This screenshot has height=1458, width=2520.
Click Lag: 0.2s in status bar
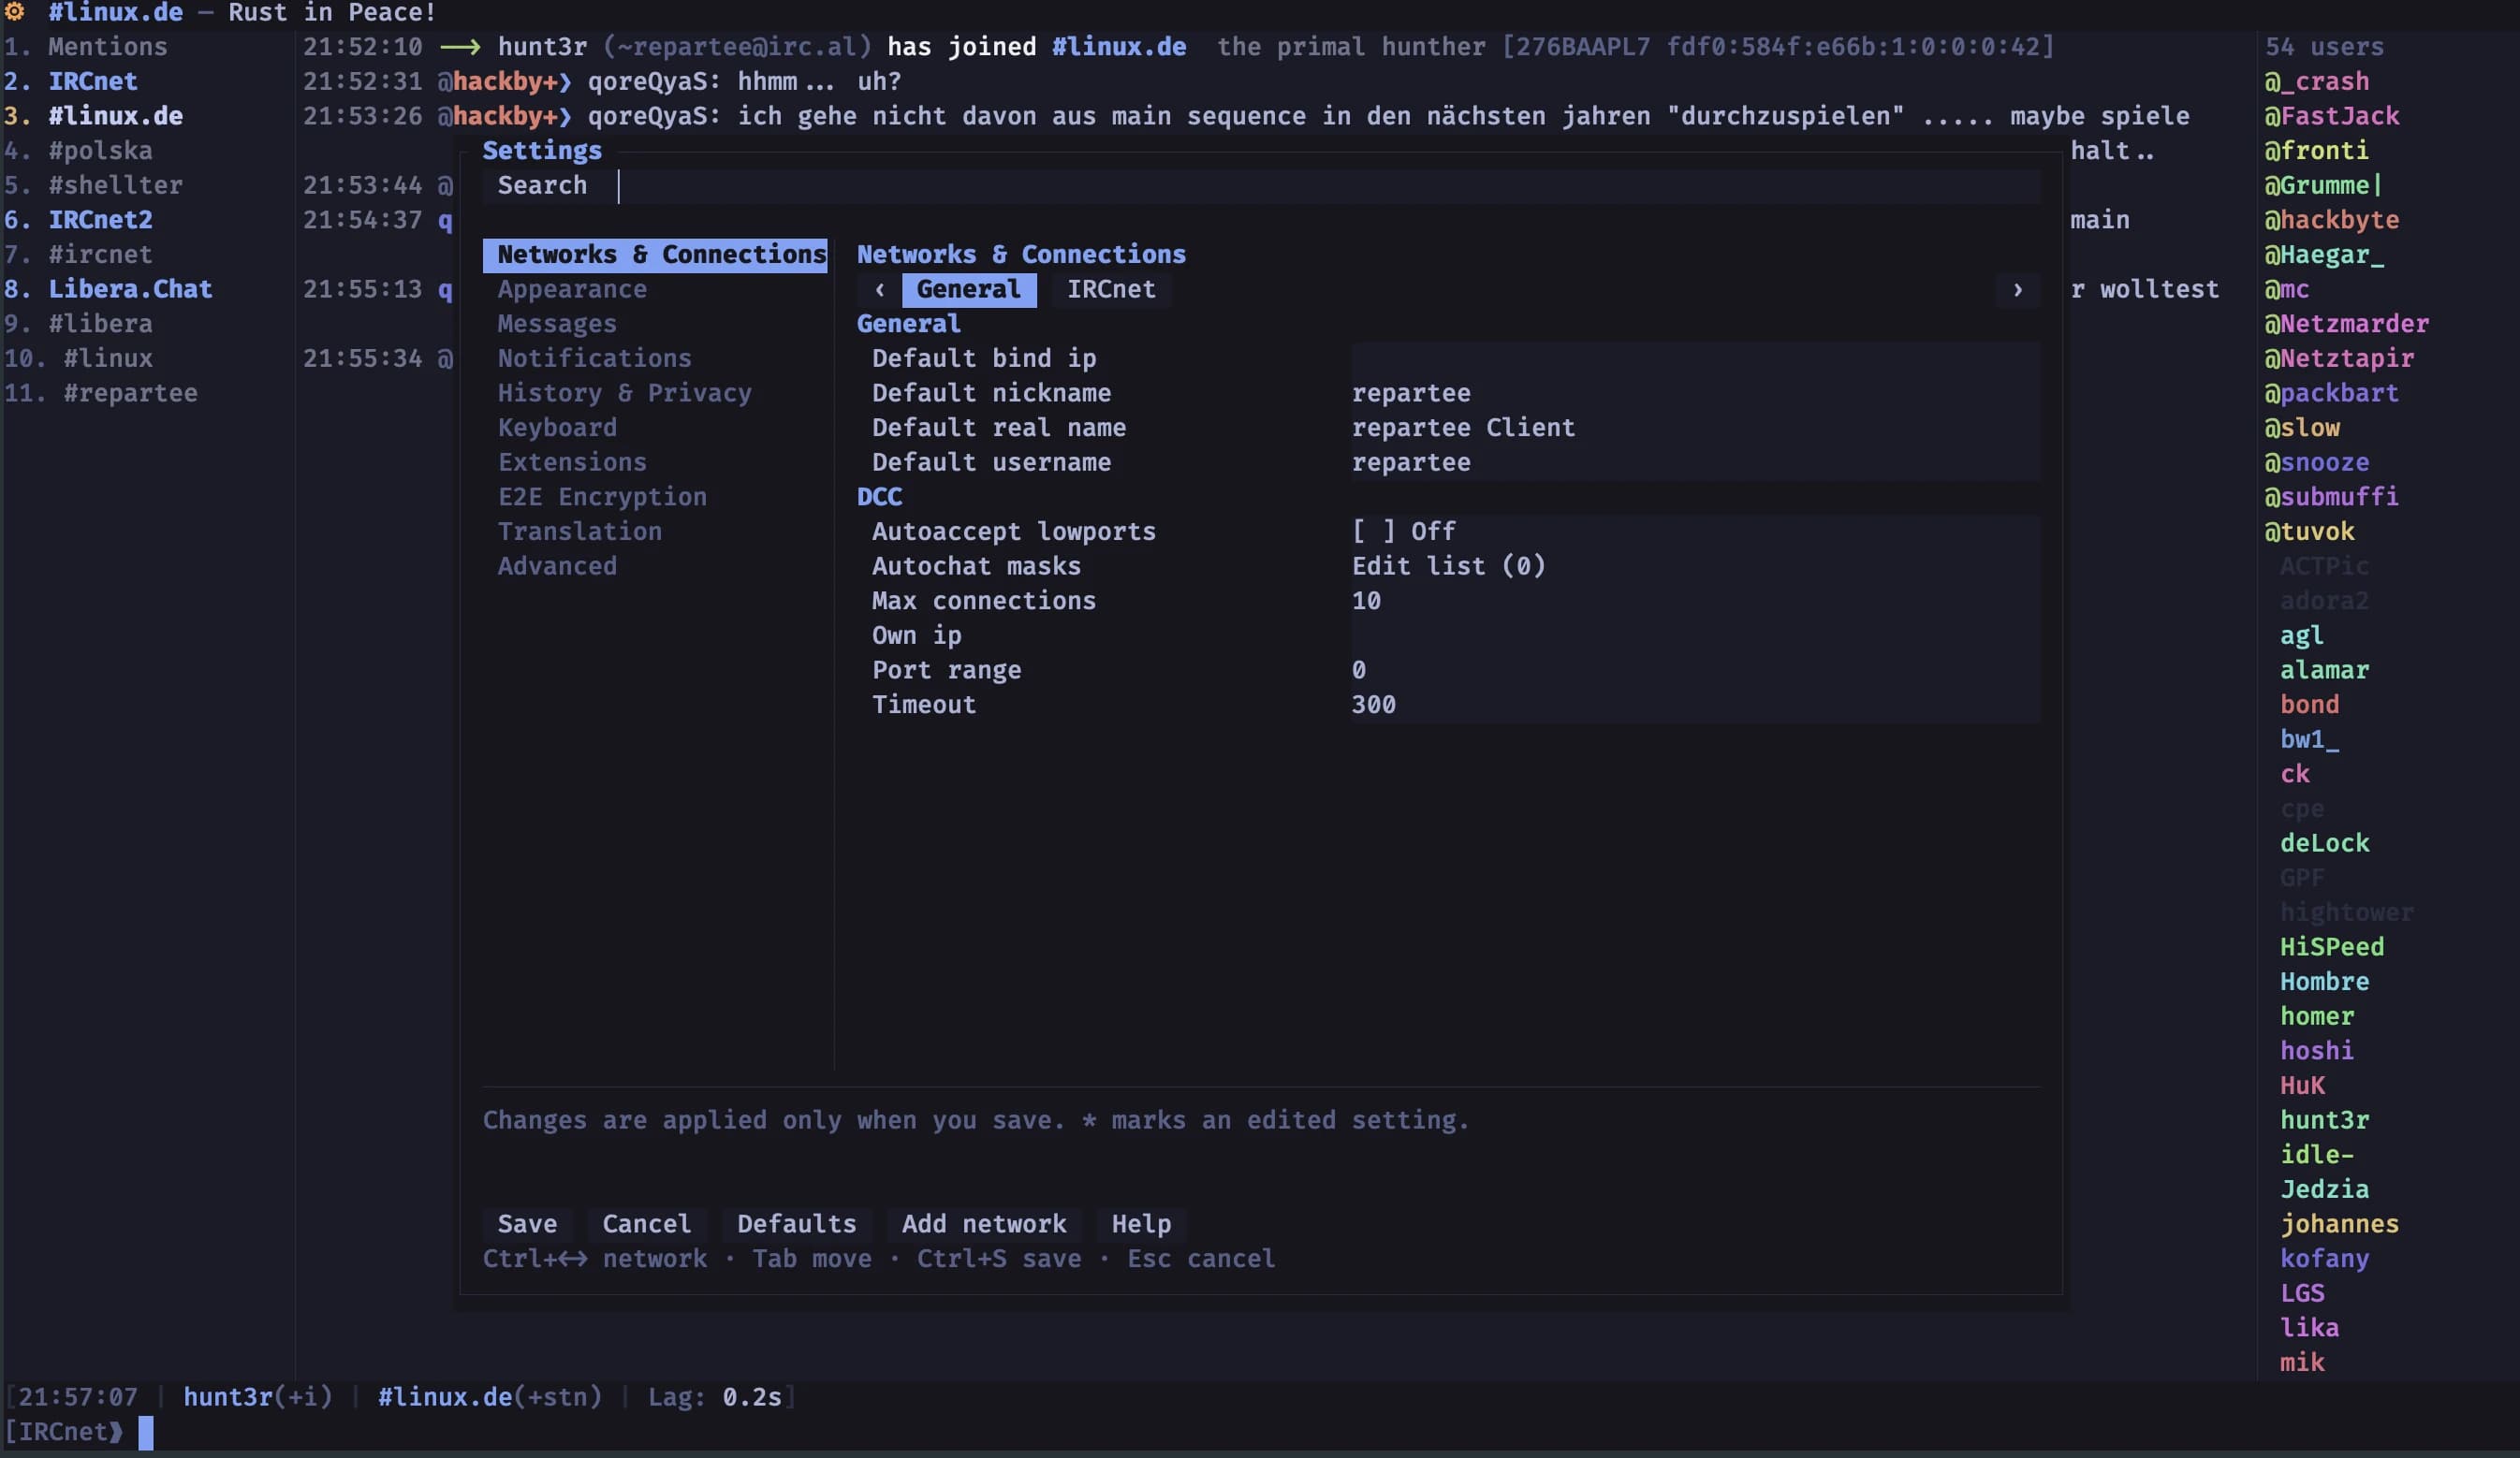pos(714,1397)
